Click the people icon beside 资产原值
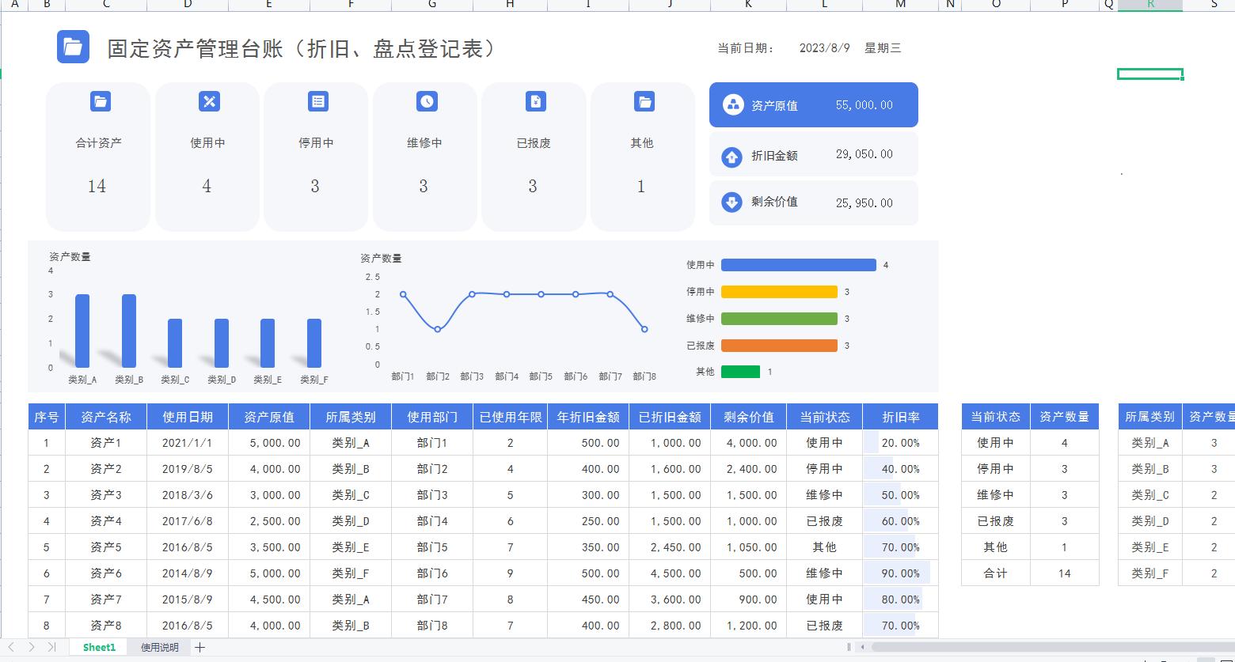Image resolution: width=1235 pixels, height=662 pixels. pos(733,105)
